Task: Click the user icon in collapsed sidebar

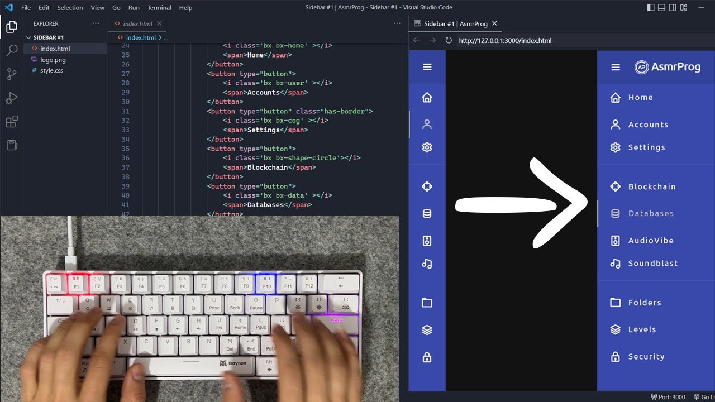Action: (427, 125)
